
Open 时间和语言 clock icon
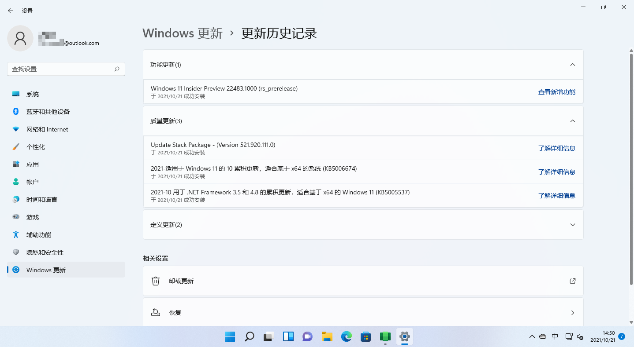(x=16, y=200)
